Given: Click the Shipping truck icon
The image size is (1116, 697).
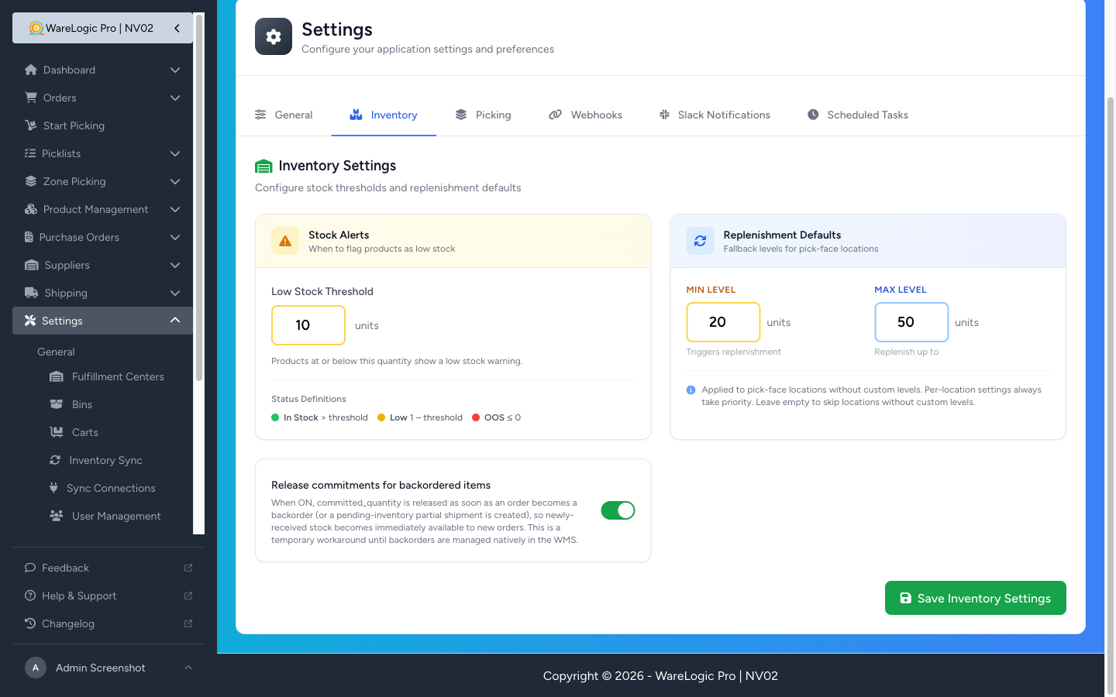Looking at the screenshot, I should [32, 293].
